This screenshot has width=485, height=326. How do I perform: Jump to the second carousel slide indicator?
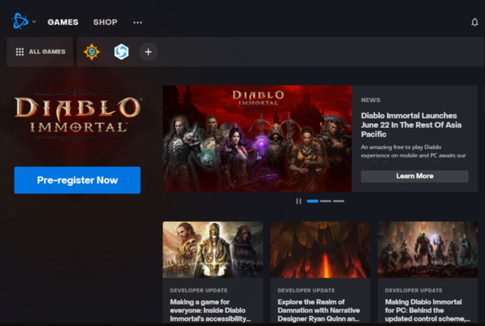pyautogui.click(x=326, y=201)
